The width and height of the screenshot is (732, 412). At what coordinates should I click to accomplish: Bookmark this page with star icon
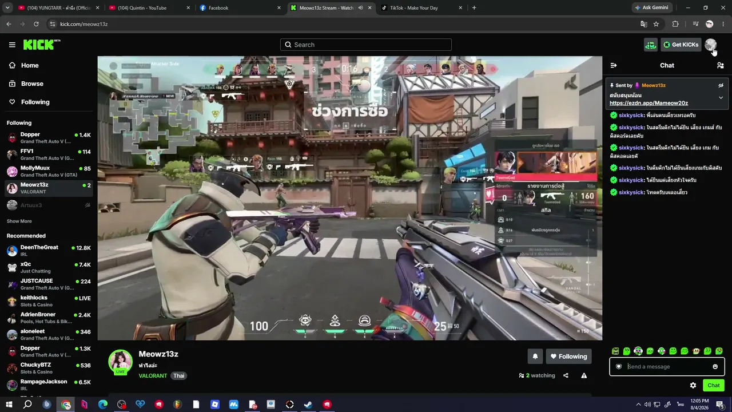656,24
